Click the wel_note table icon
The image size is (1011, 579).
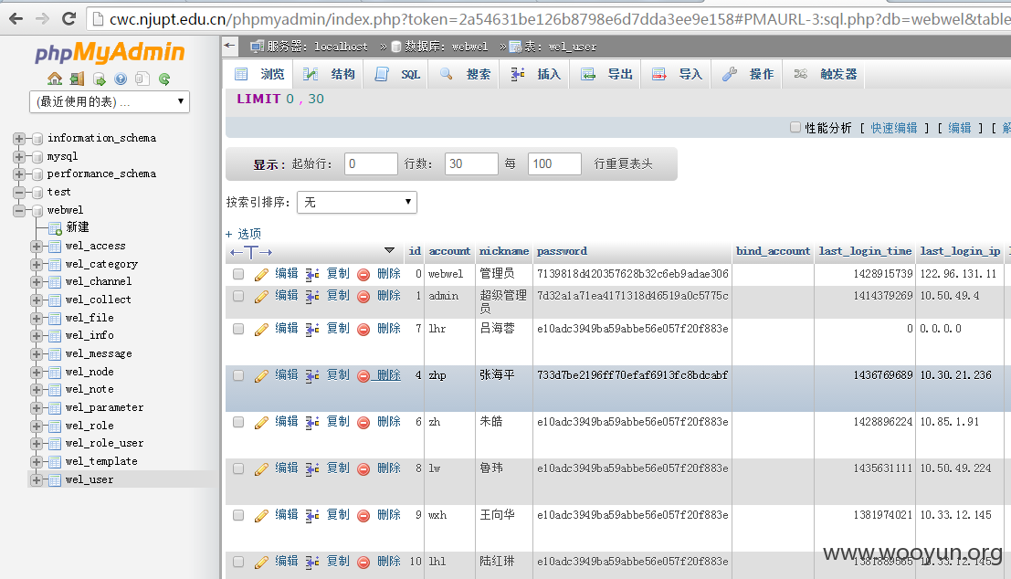55,390
